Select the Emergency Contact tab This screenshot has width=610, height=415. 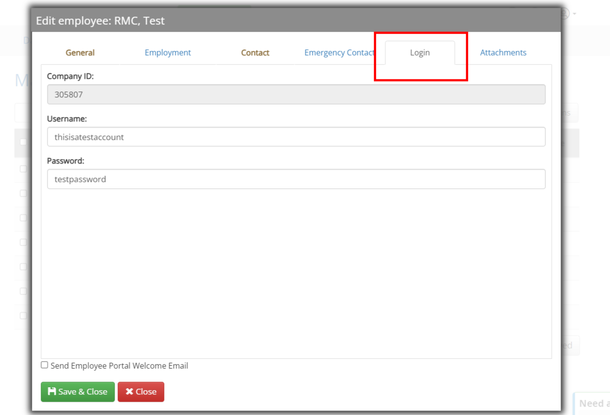coord(339,53)
